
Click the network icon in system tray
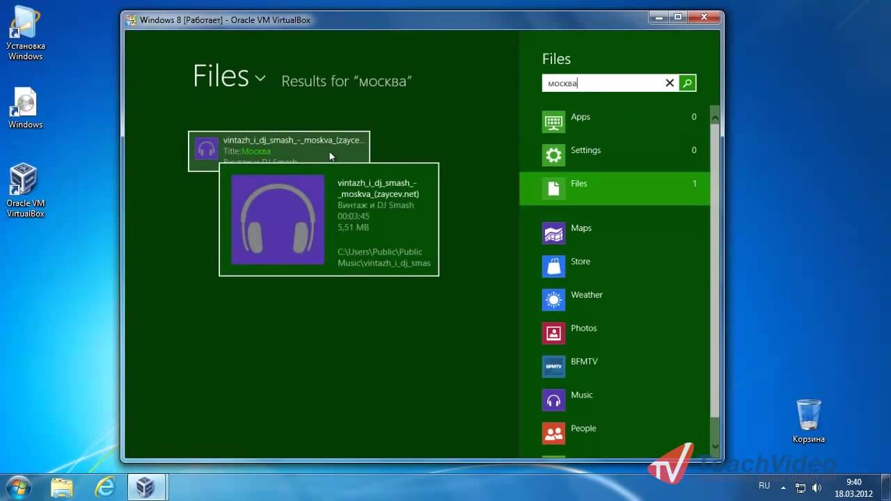click(x=801, y=488)
